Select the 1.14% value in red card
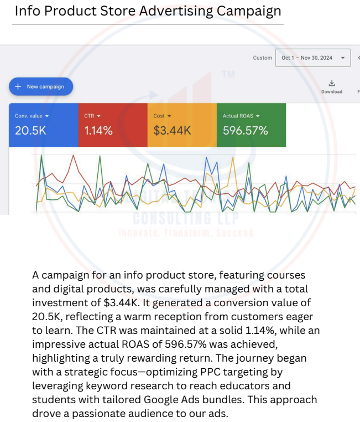Screen dimensions: 360x422 point(98,131)
